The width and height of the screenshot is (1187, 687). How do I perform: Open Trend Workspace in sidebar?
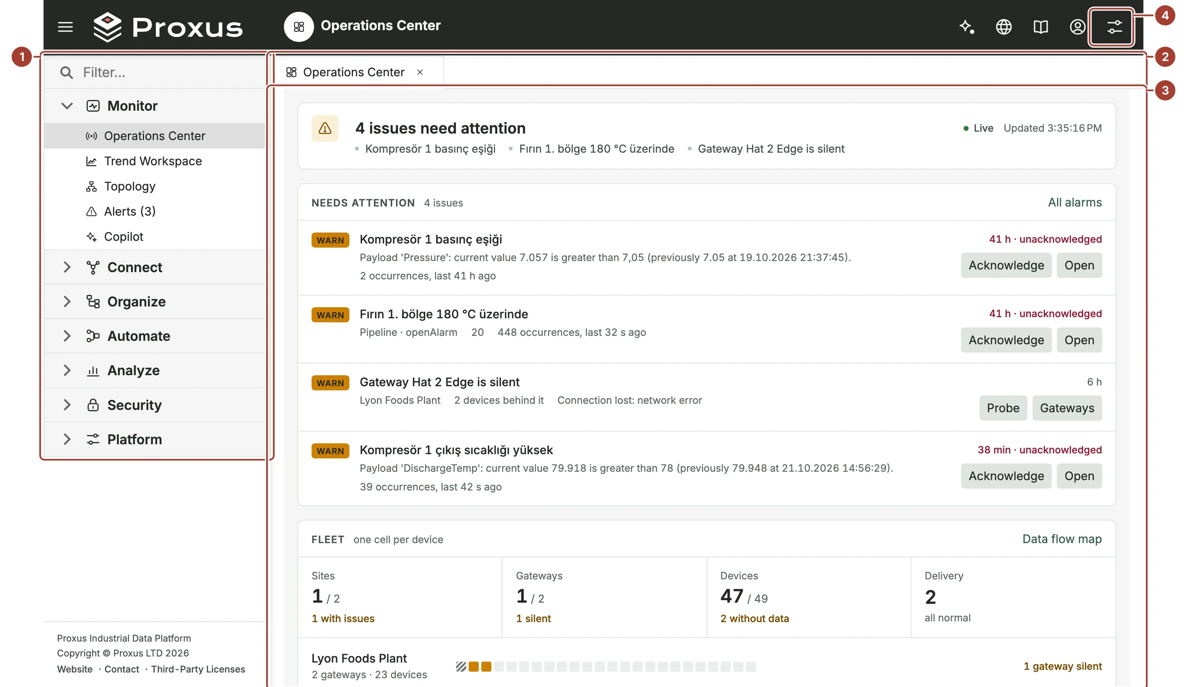155,161
